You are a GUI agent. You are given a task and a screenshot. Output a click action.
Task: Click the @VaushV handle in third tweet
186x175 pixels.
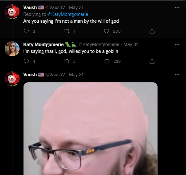(55, 75)
